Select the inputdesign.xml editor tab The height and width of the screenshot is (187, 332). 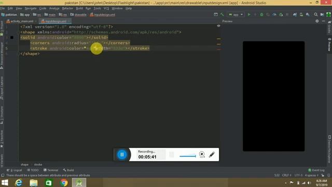[56, 21]
